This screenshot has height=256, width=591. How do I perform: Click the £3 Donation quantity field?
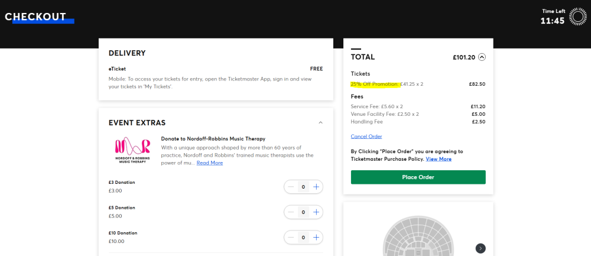point(303,187)
